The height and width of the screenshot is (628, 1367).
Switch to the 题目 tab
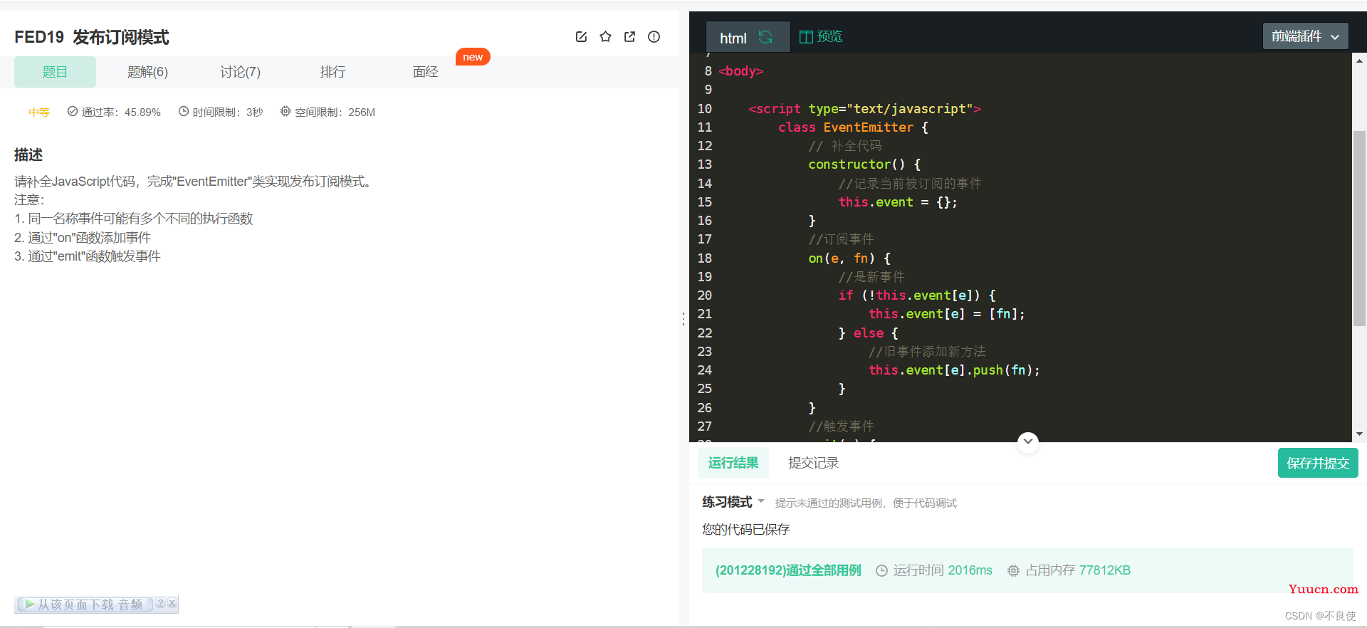(55, 72)
